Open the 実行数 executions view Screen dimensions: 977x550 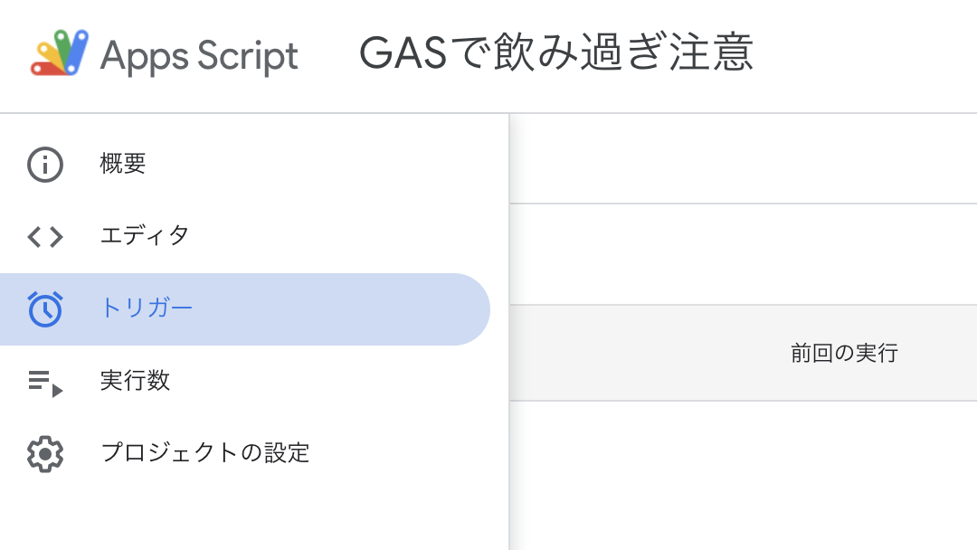(136, 381)
